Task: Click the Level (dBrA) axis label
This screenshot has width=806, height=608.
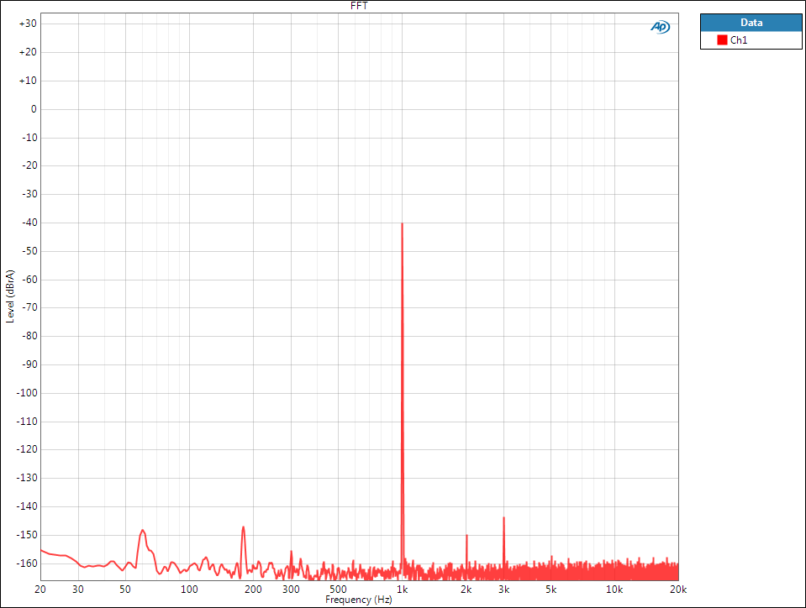Action: [10, 296]
